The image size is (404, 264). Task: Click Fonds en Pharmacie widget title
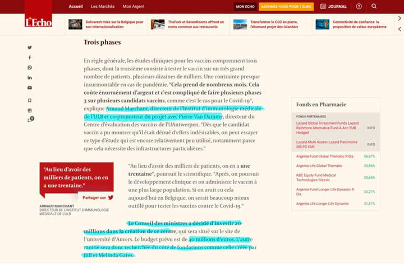(x=321, y=105)
